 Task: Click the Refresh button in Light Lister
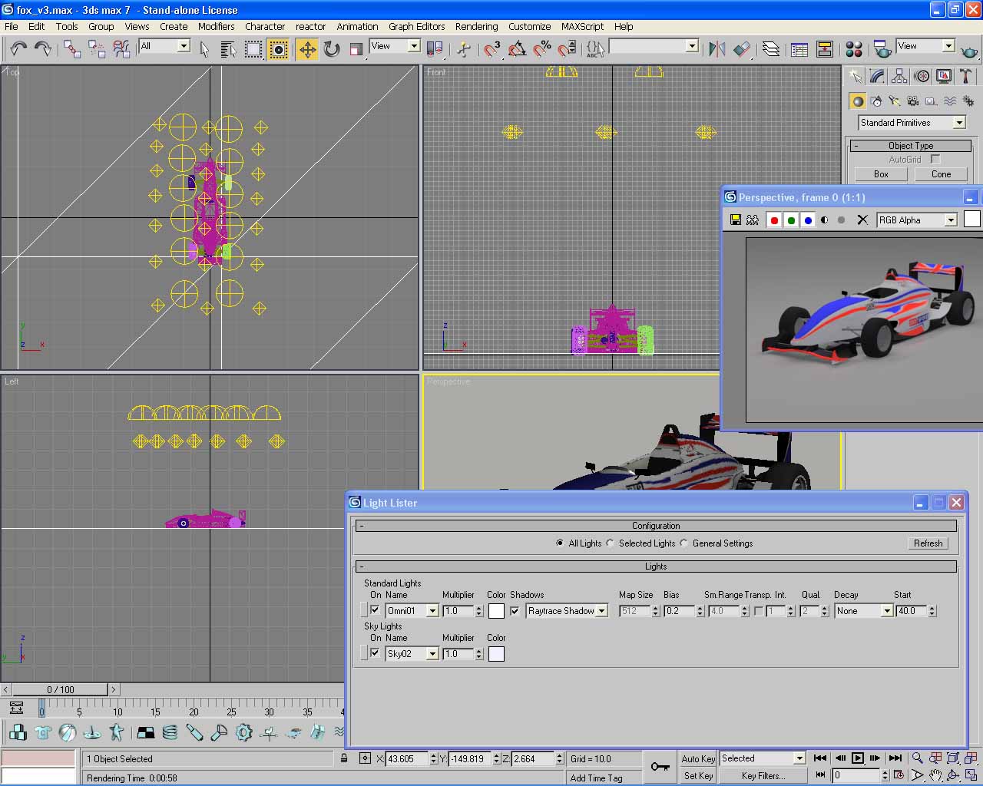click(928, 543)
